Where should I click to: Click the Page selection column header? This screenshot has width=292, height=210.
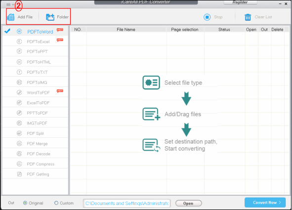(x=185, y=30)
